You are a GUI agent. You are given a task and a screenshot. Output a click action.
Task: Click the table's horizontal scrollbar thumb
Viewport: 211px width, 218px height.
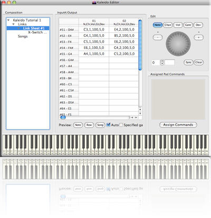click(63, 117)
